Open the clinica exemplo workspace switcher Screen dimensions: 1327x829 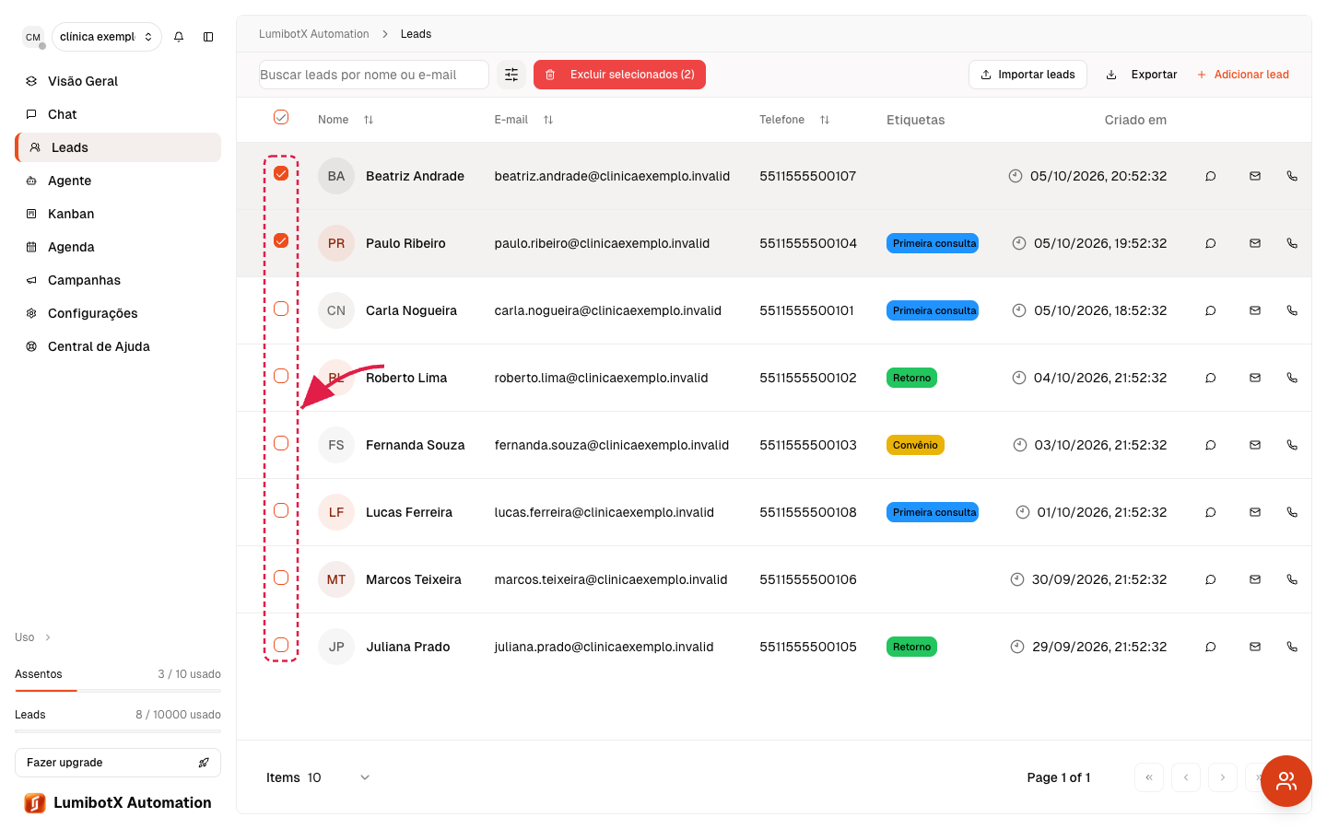tap(107, 37)
